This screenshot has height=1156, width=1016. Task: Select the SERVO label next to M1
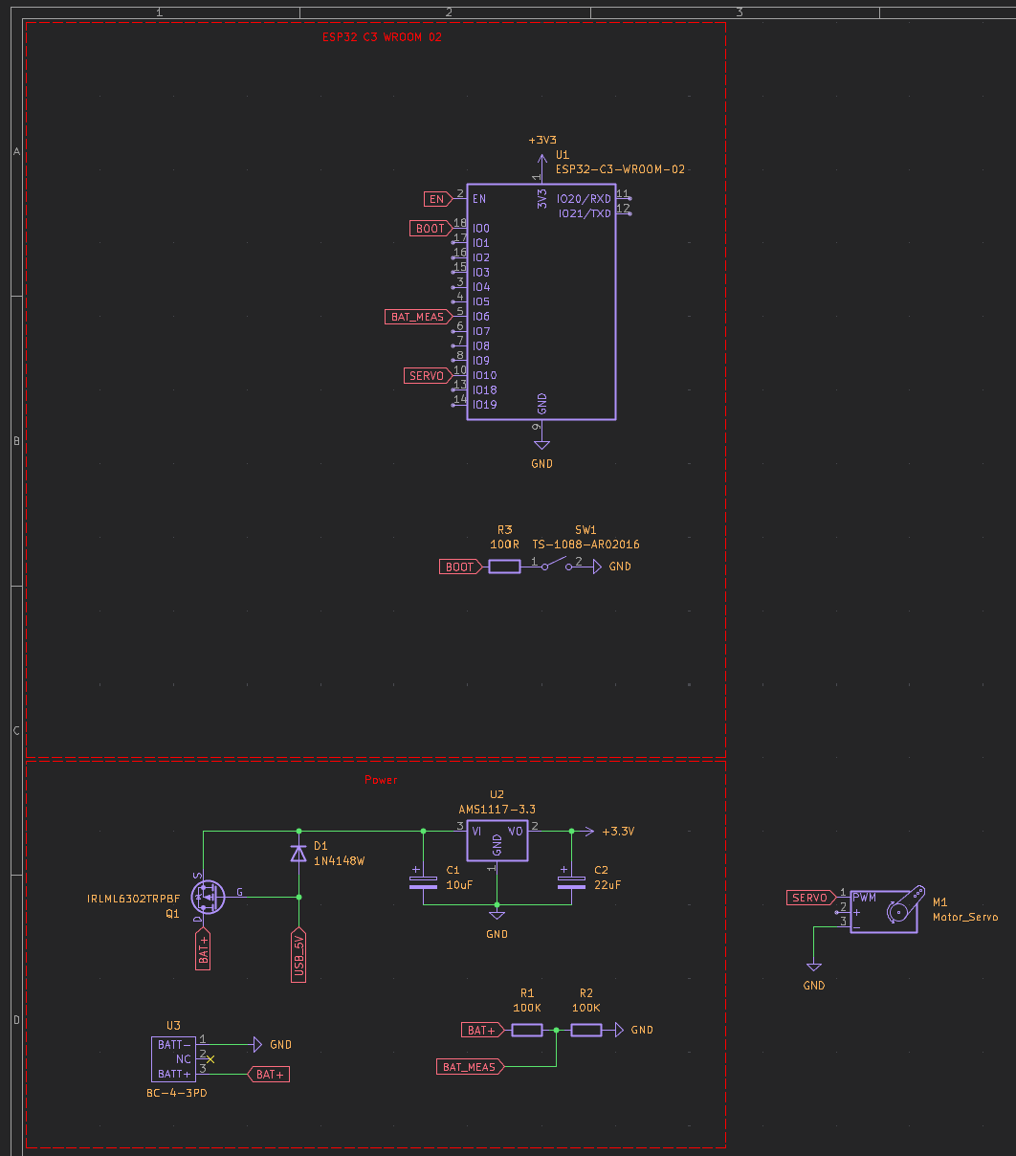pyautogui.click(x=811, y=898)
